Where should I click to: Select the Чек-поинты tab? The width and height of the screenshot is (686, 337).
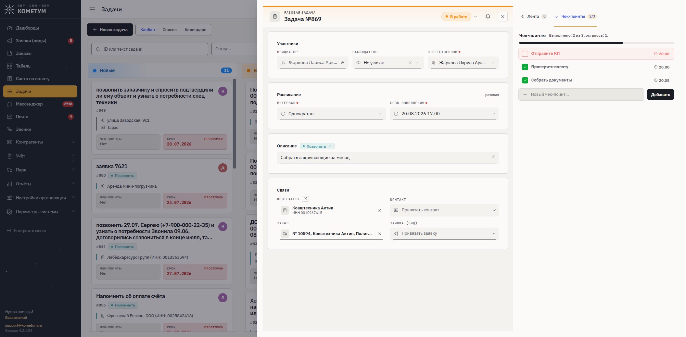tap(575, 16)
